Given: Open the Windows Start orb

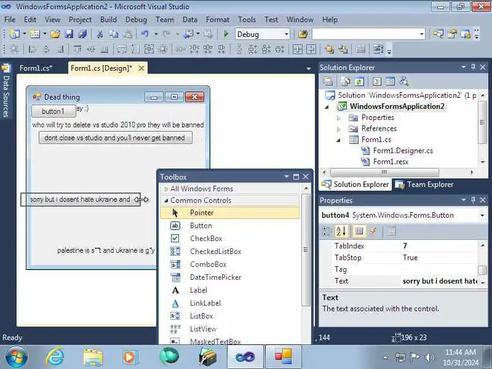Looking at the screenshot, I should [17, 358].
